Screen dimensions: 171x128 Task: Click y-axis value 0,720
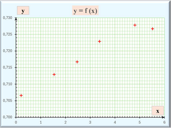[x=7, y=51]
